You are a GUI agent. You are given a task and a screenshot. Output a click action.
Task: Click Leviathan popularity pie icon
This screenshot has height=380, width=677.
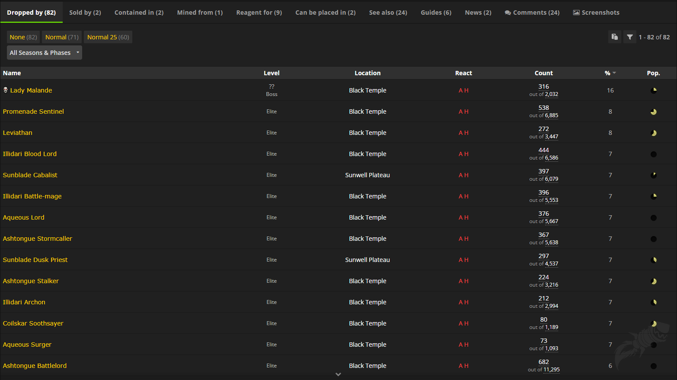click(654, 133)
